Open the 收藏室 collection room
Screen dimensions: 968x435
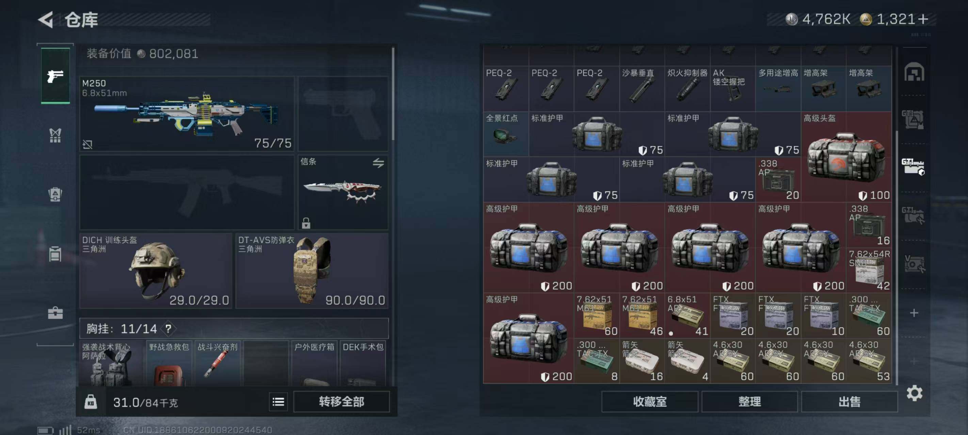650,402
